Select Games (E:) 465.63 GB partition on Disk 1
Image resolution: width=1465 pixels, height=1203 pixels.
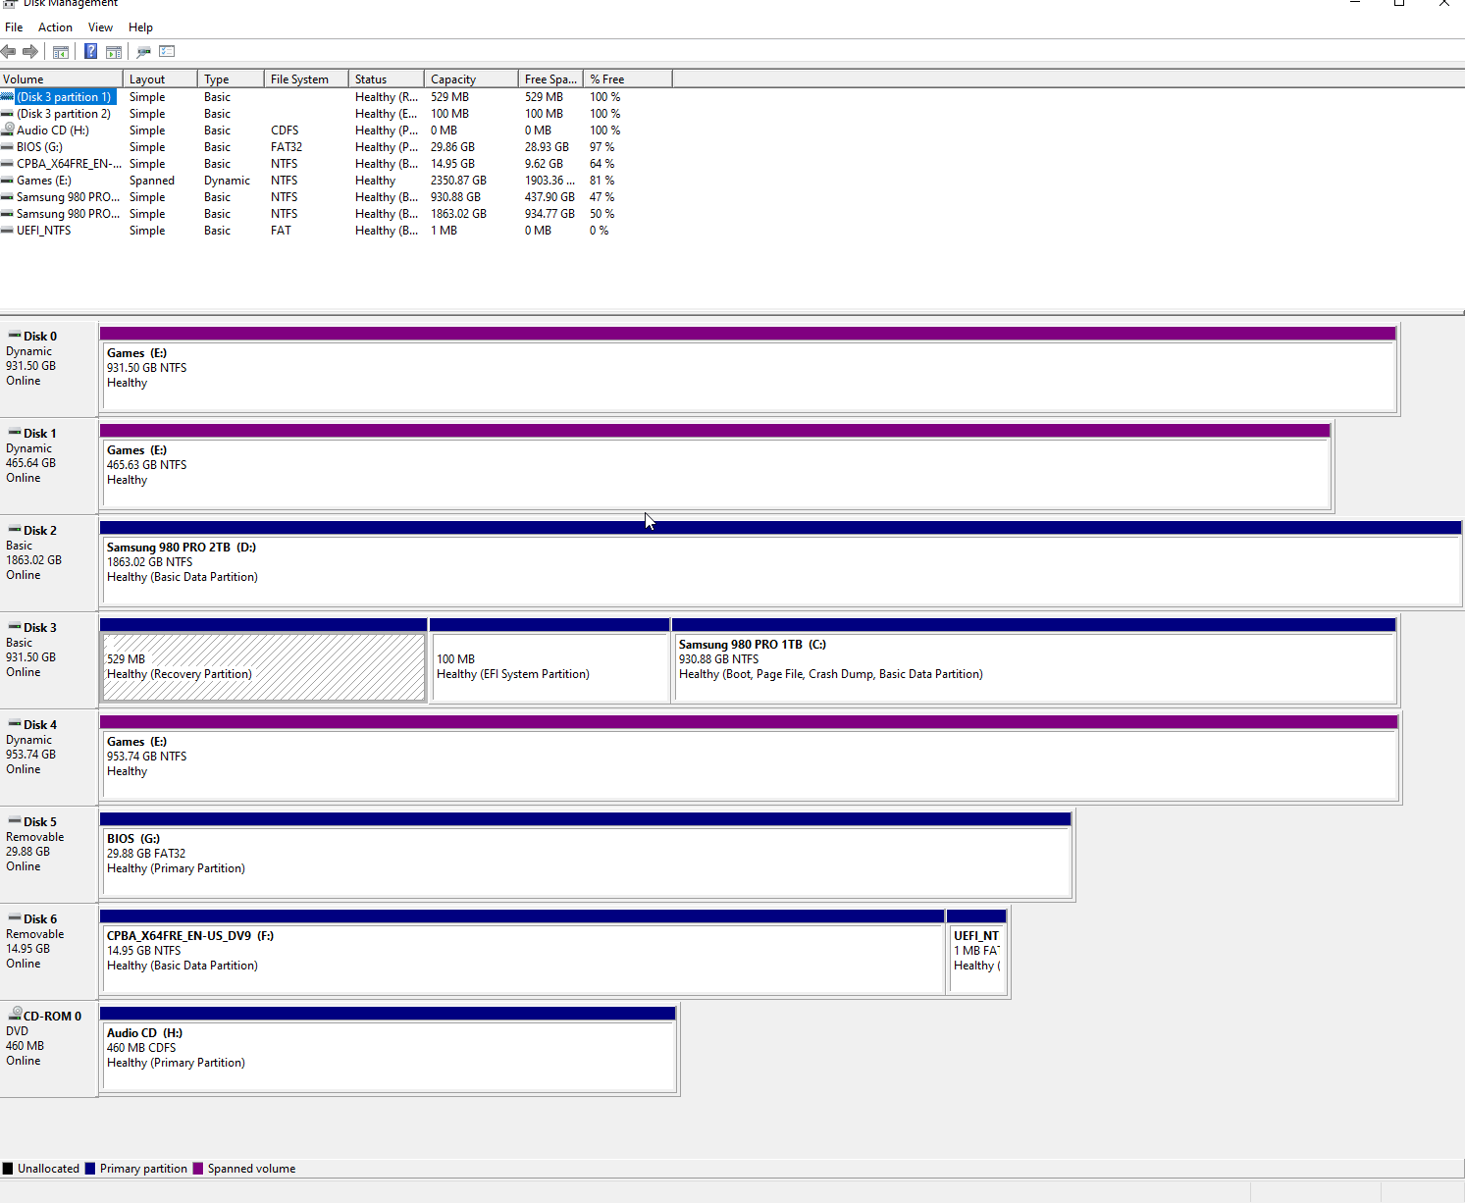pos(715,466)
